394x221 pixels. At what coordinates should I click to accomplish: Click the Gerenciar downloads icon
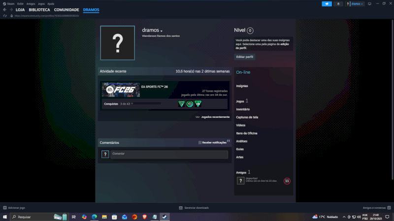(181, 208)
